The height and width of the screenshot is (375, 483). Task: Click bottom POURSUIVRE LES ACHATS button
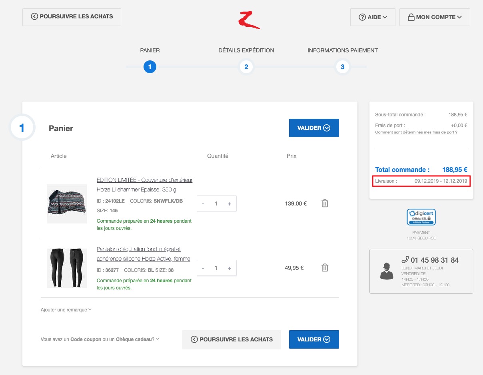pyautogui.click(x=232, y=339)
